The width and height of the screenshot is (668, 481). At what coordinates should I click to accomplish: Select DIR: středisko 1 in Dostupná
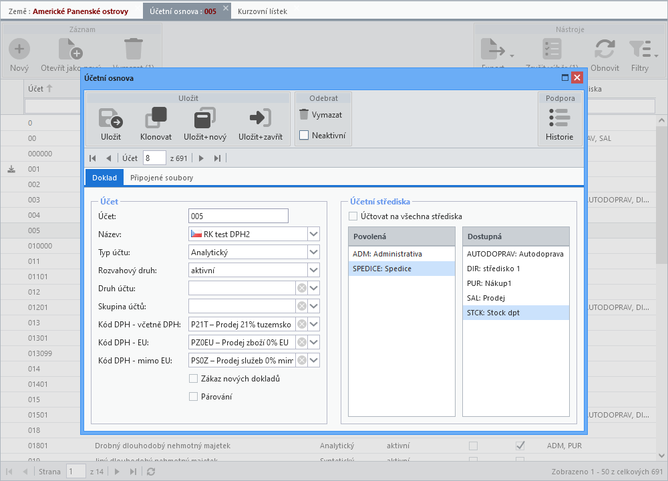516,269
